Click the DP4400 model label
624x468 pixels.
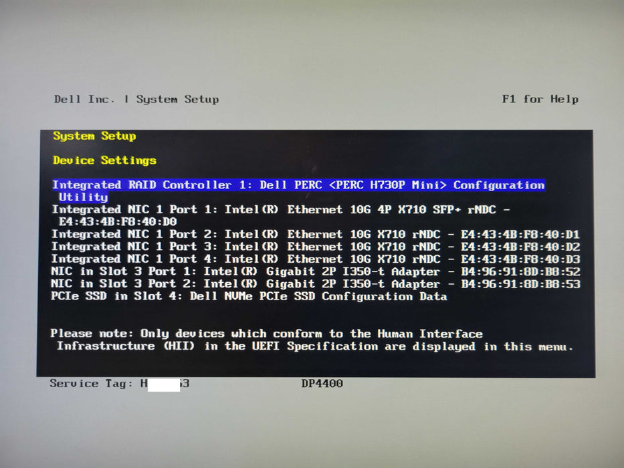point(322,384)
